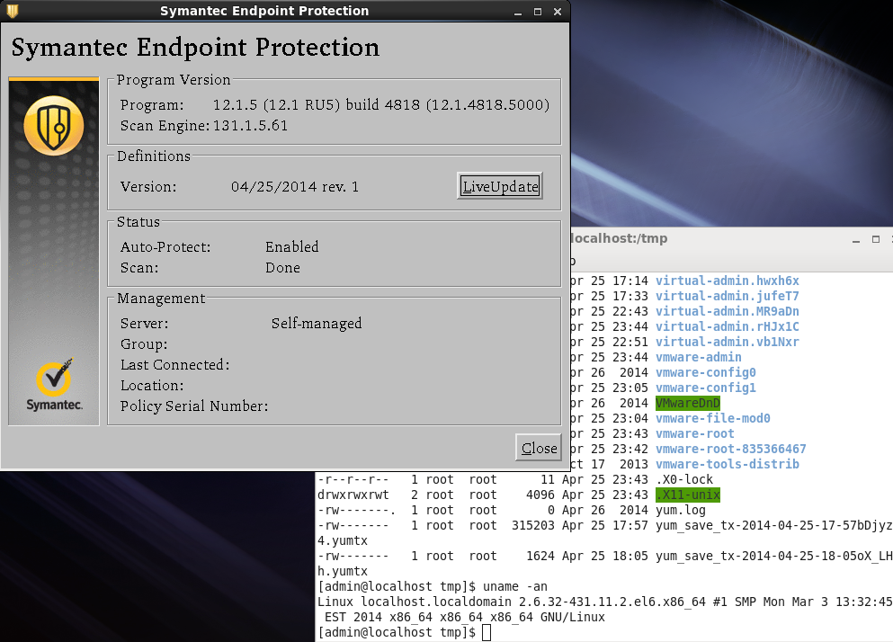Click the highlighted .X11-unix entry
Screen dimensions: 893x642
[688, 495]
